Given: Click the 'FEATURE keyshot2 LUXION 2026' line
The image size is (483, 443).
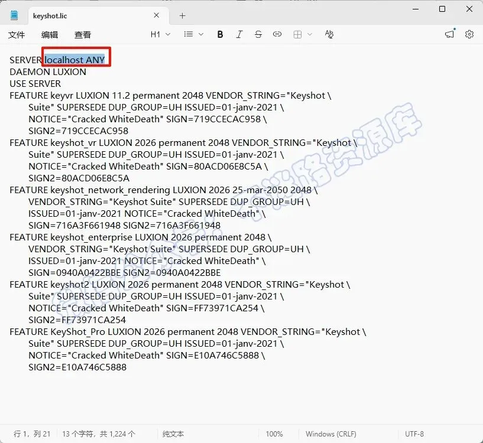Looking at the screenshot, I should pyautogui.click(x=180, y=285).
